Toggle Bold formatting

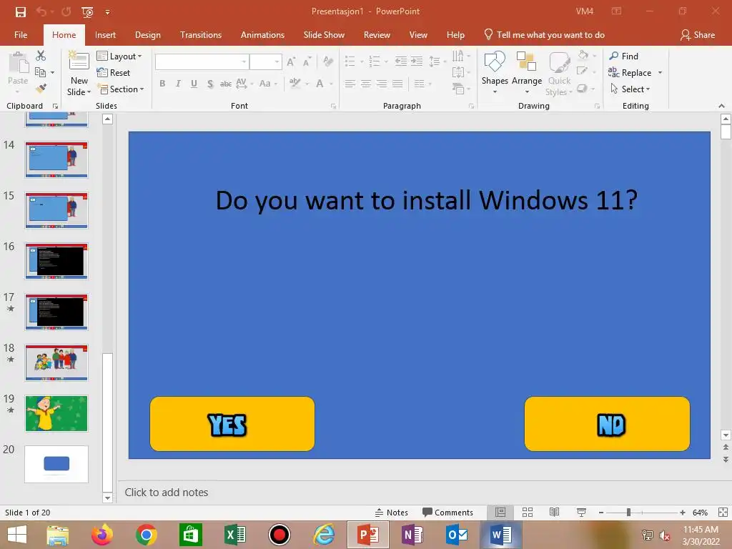click(162, 84)
